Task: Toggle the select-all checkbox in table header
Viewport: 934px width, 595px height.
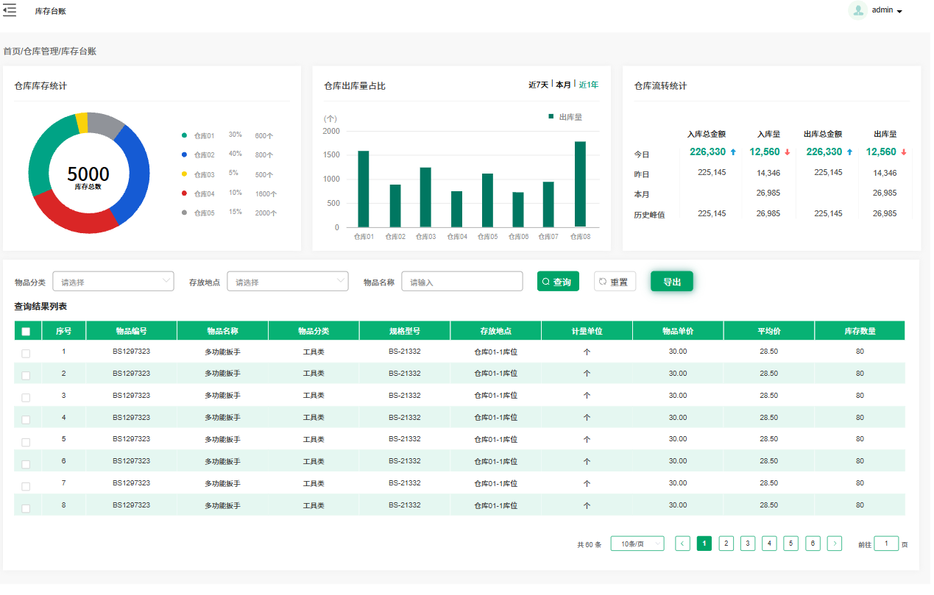Action: [x=26, y=332]
